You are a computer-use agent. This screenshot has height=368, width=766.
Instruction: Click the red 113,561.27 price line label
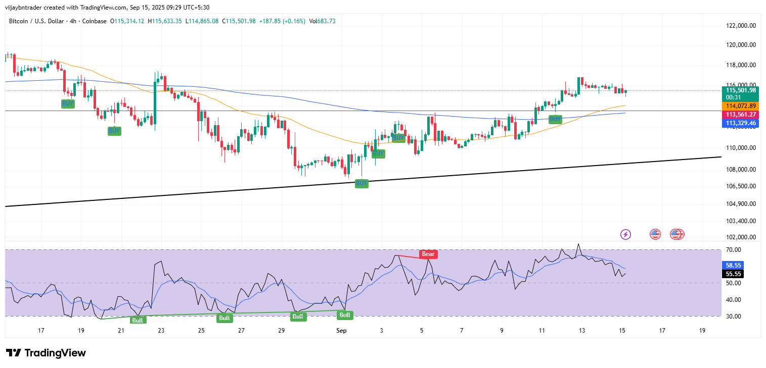[x=740, y=115]
